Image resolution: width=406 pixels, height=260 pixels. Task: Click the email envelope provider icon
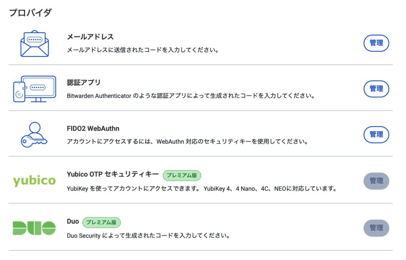coord(35,44)
